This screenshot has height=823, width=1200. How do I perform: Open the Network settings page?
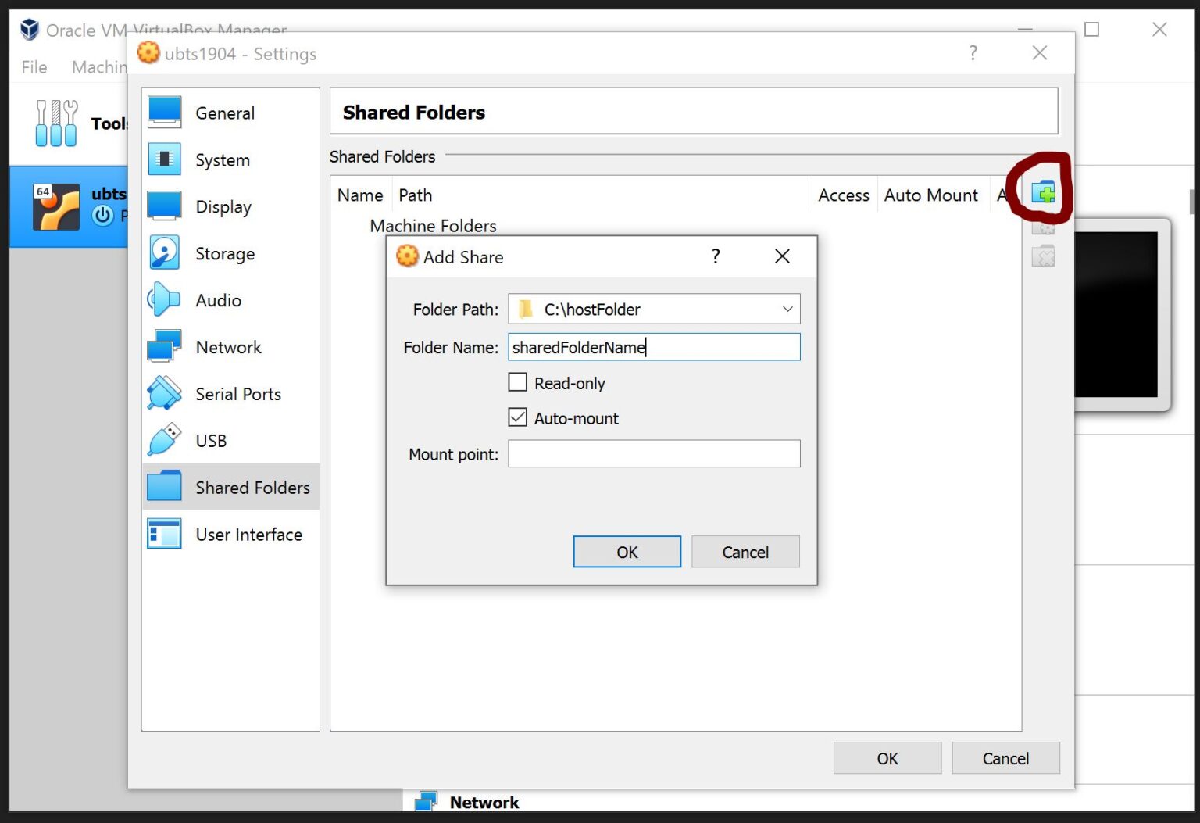(x=228, y=347)
